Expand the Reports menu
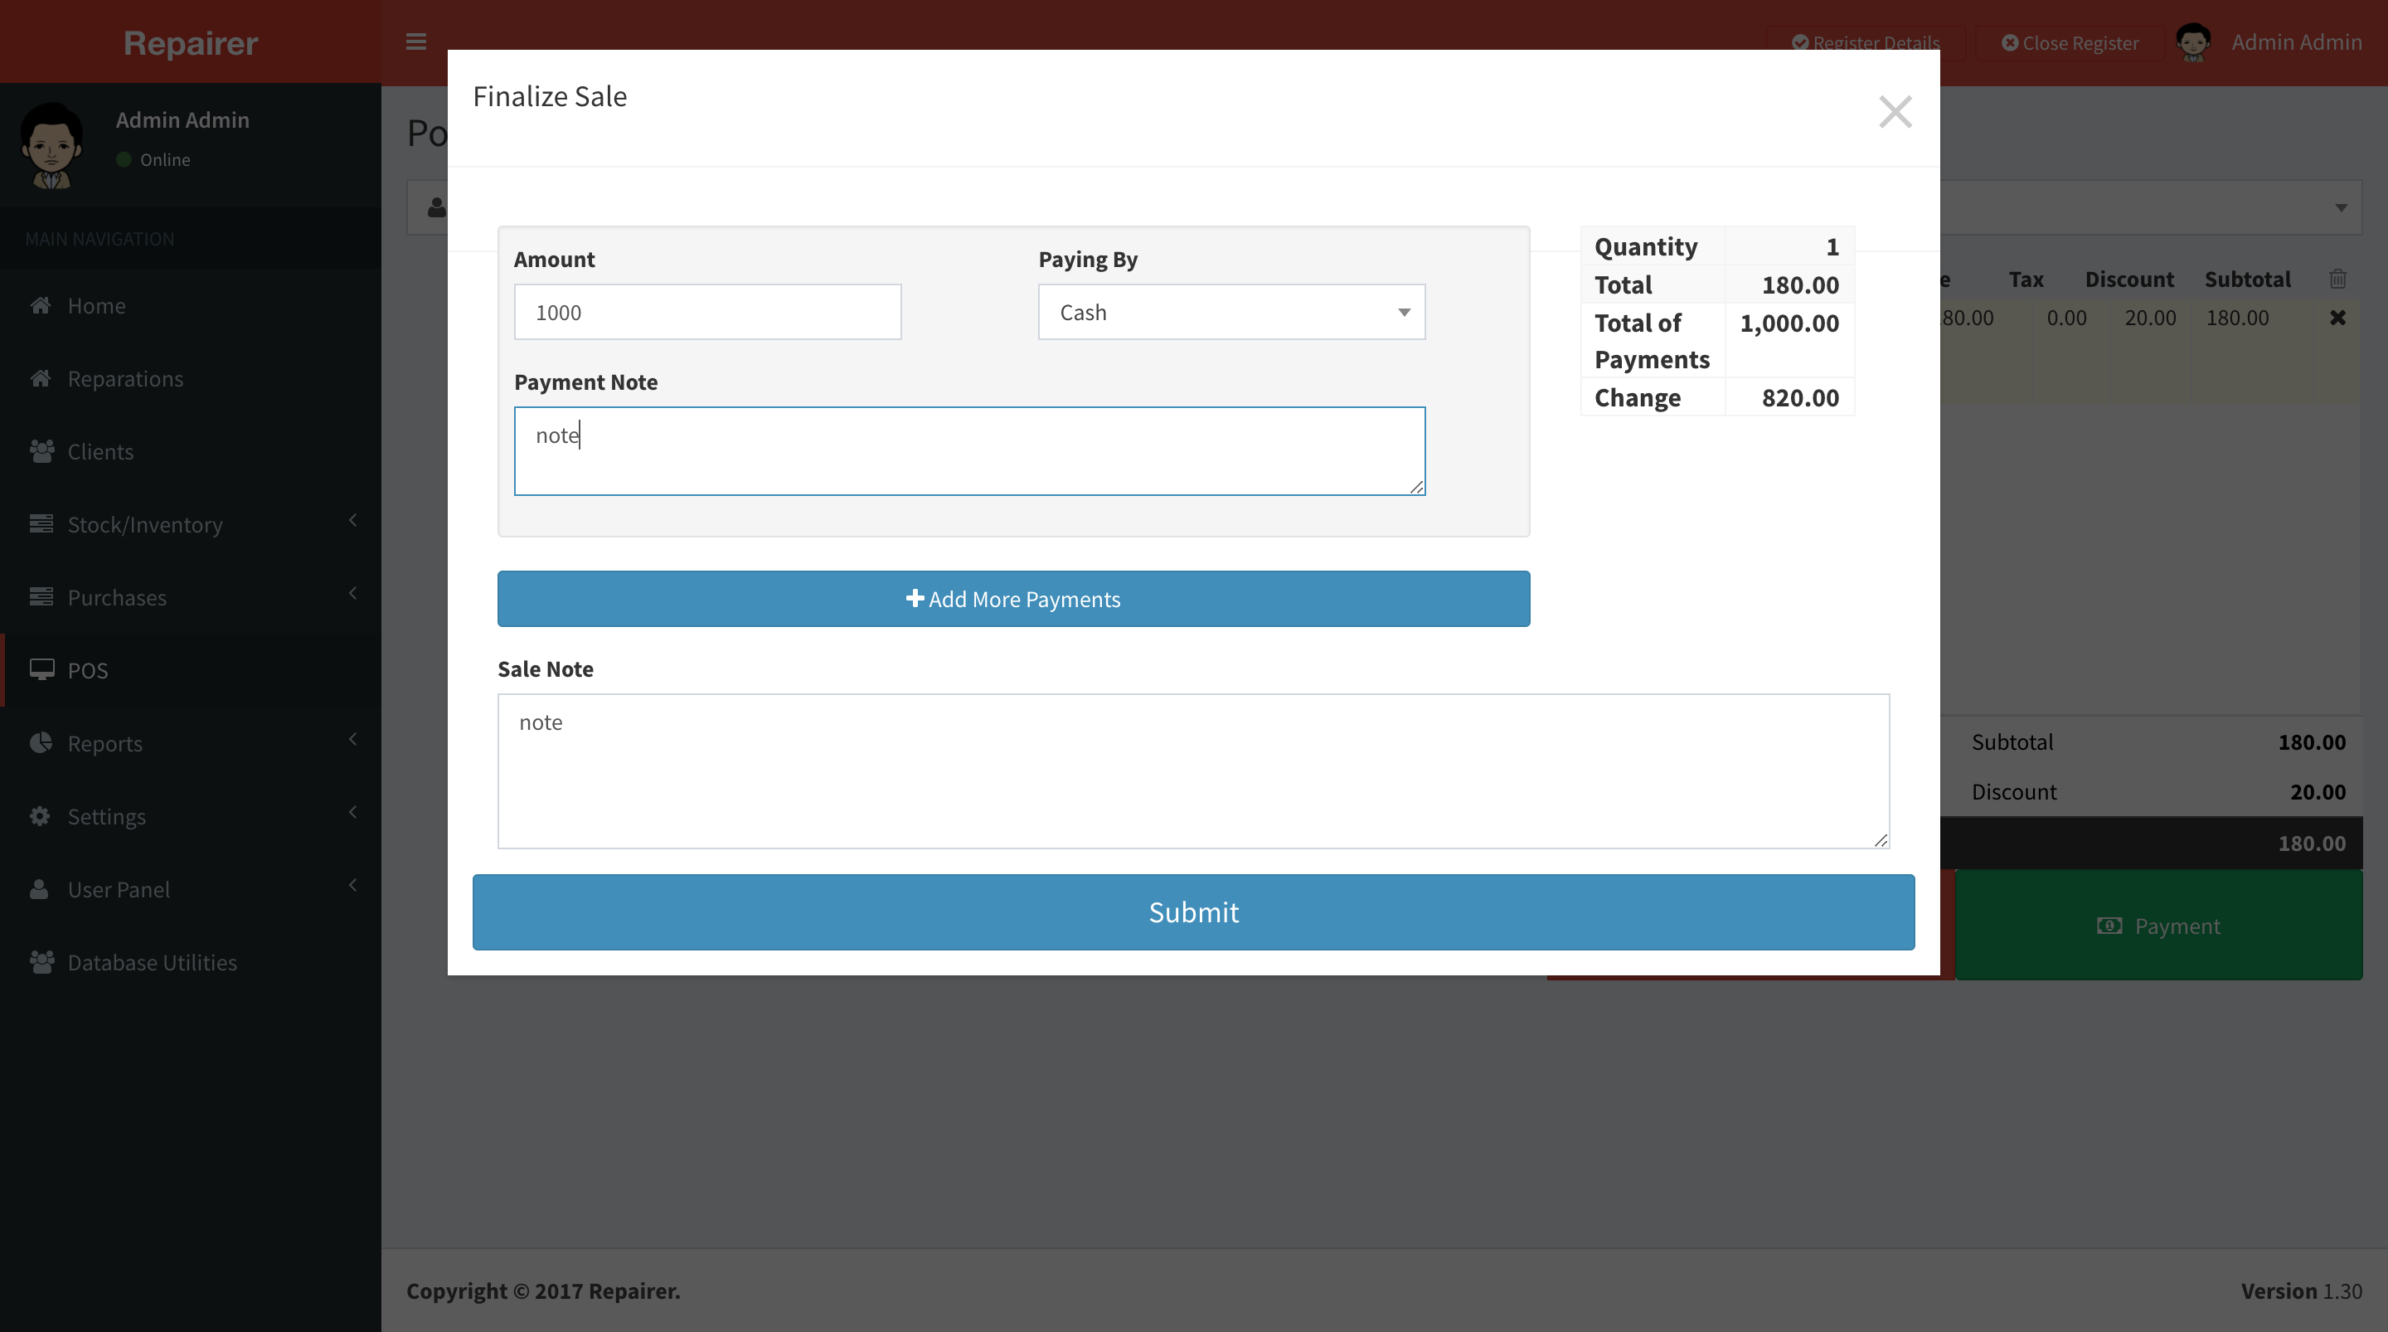The image size is (2388, 1332). pyautogui.click(x=190, y=743)
